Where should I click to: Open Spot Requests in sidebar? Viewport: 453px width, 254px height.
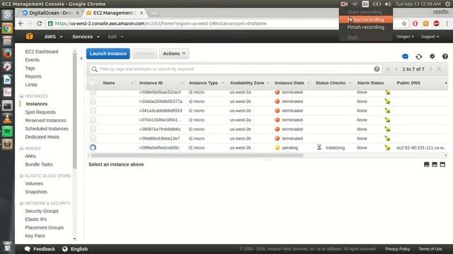point(40,112)
